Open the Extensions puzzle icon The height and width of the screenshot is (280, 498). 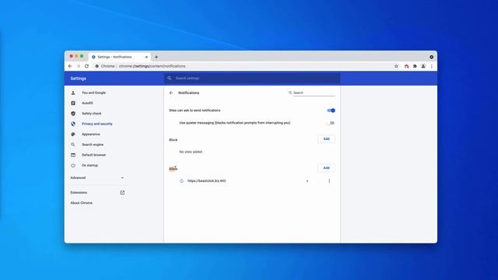[x=415, y=66]
